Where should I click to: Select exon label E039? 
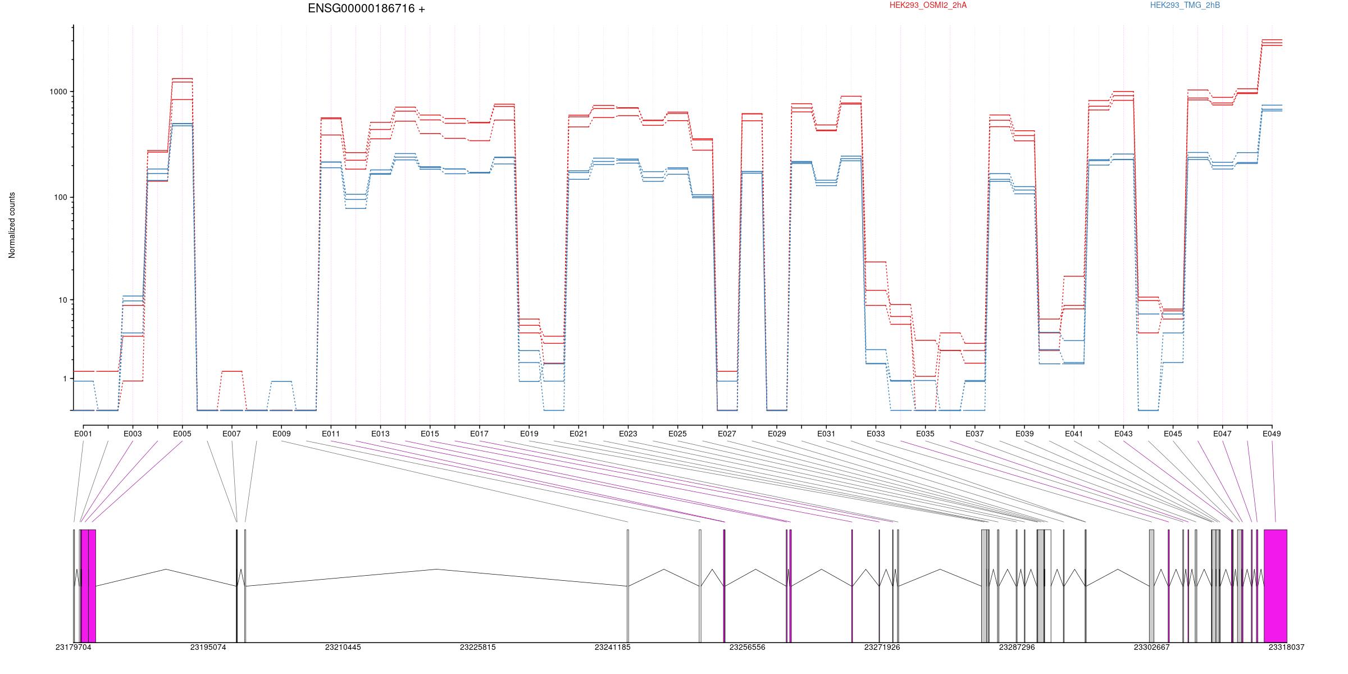1024,434
